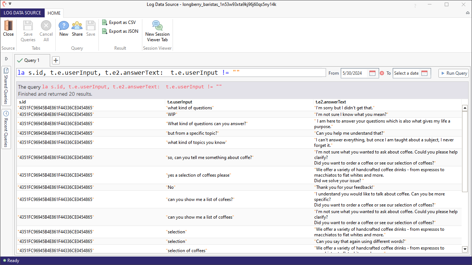The image size is (472, 265).
Task: Open a New Session Viewer Tab
Action: point(157,29)
